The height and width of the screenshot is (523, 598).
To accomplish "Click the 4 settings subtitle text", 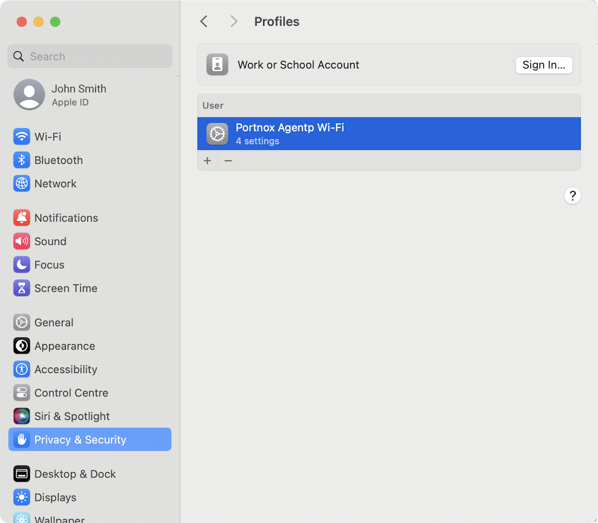I will [x=257, y=141].
